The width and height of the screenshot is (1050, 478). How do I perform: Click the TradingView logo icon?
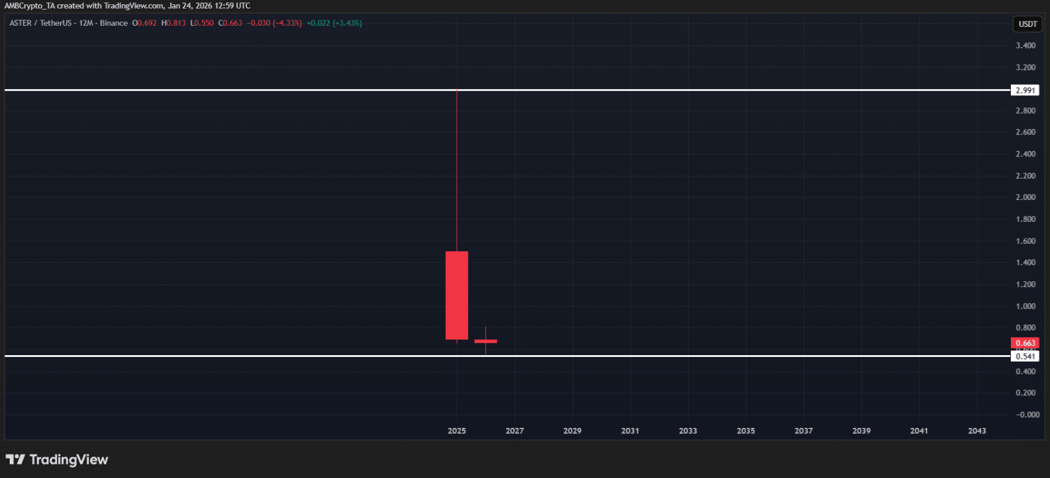pyautogui.click(x=15, y=460)
